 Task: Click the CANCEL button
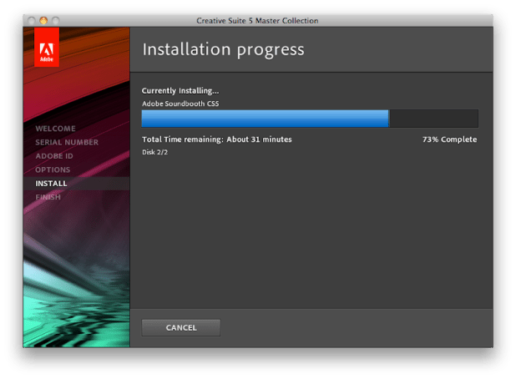[180, 327]
